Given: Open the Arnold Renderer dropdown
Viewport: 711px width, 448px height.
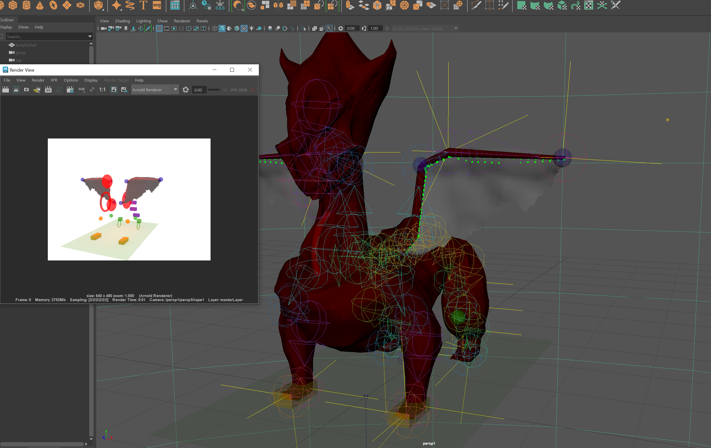Looking at the screenshot, I should 175,90.
